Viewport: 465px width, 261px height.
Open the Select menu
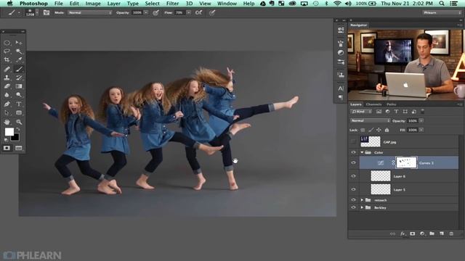click(152, 4)
